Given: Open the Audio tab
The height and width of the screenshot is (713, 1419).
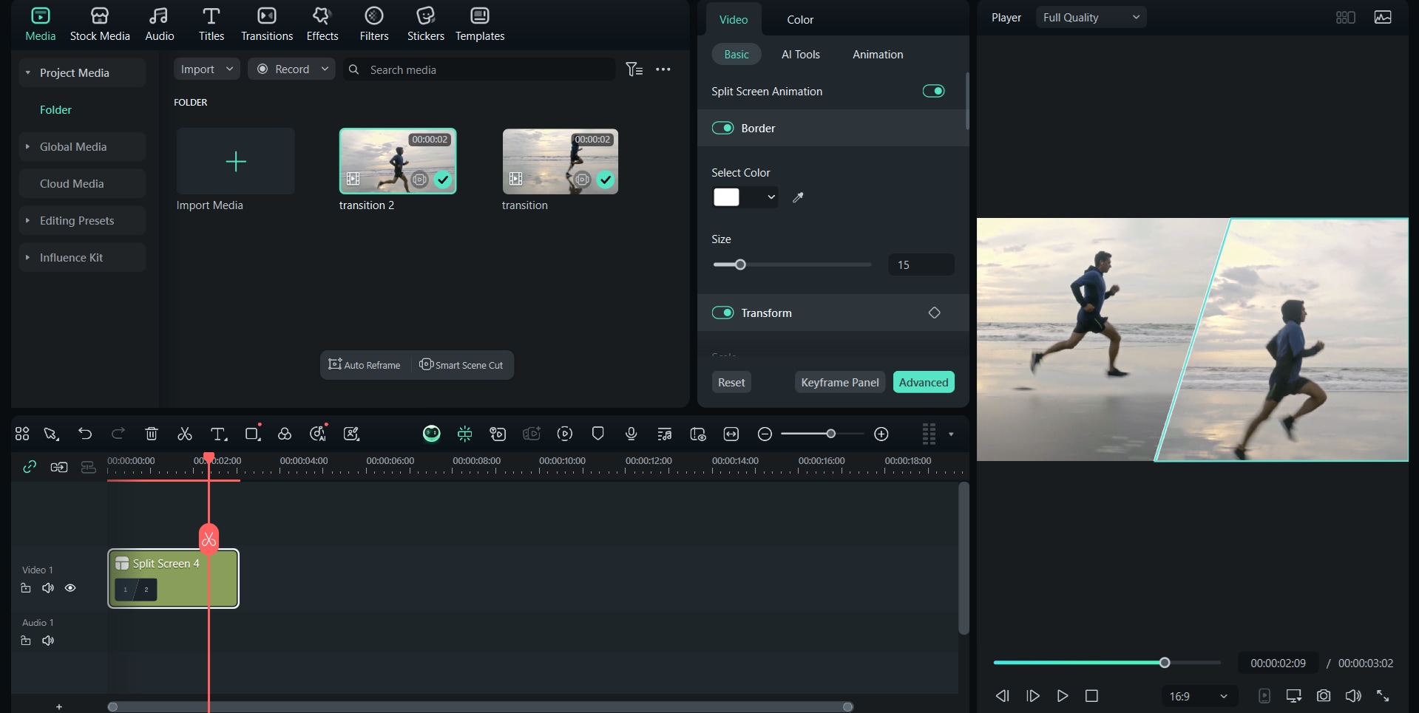Looking at the screenshot, I should click(159, 24).
